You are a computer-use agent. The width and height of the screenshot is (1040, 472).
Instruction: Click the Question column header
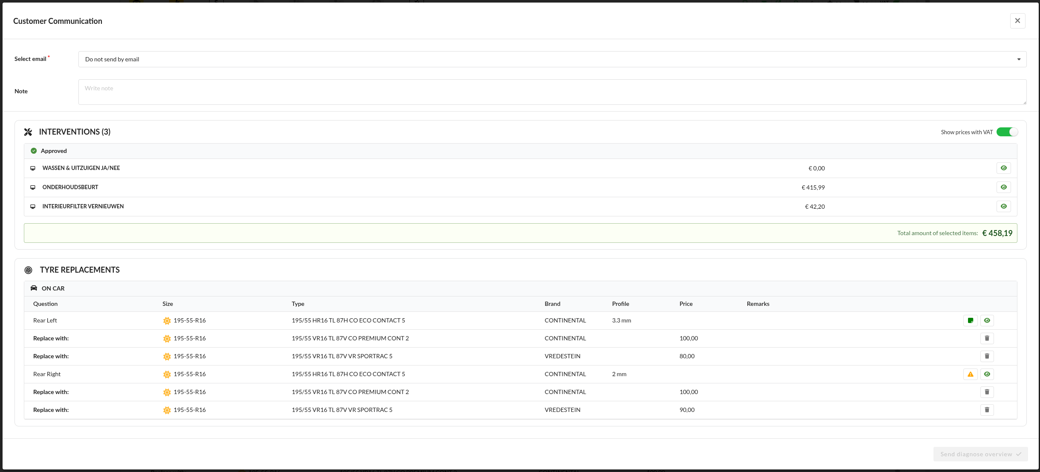tap(45, 304)
